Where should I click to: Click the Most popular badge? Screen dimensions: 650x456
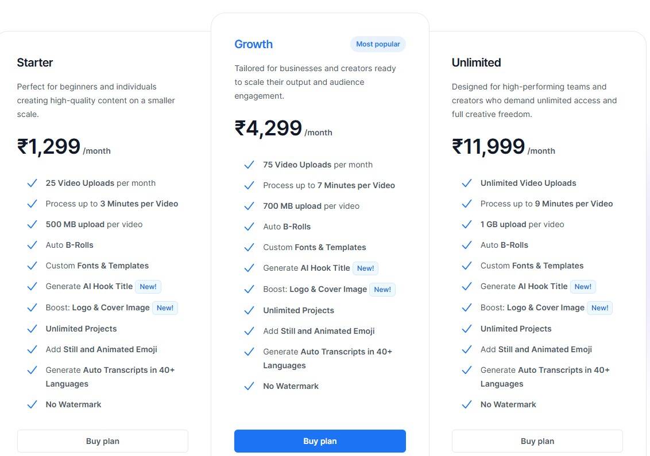378,44
